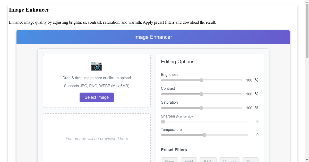Click the image preview placeholder area
This screenshot has width=309, height=162.
click(97, 139)
